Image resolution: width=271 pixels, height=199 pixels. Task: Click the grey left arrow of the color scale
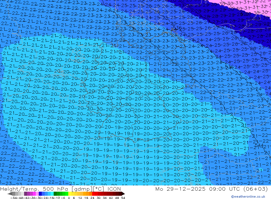(10, 194)
